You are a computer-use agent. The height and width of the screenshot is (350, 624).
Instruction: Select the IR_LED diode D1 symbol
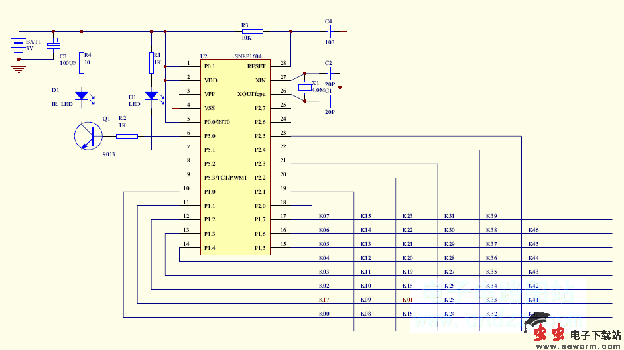[x=82, y=96]
